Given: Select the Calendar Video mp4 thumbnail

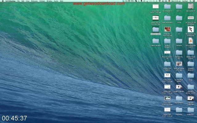Looking at the screenshot, I should (191, 98).
